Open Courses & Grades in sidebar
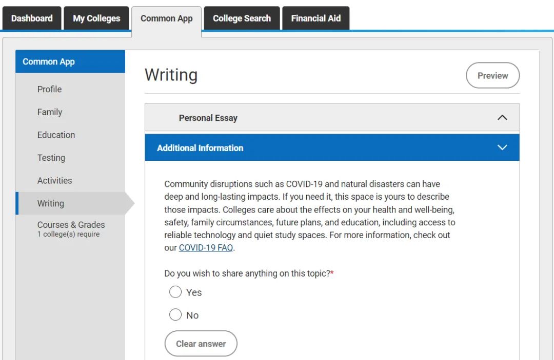Viewport: 554px width, 360px height. point(71,225)
